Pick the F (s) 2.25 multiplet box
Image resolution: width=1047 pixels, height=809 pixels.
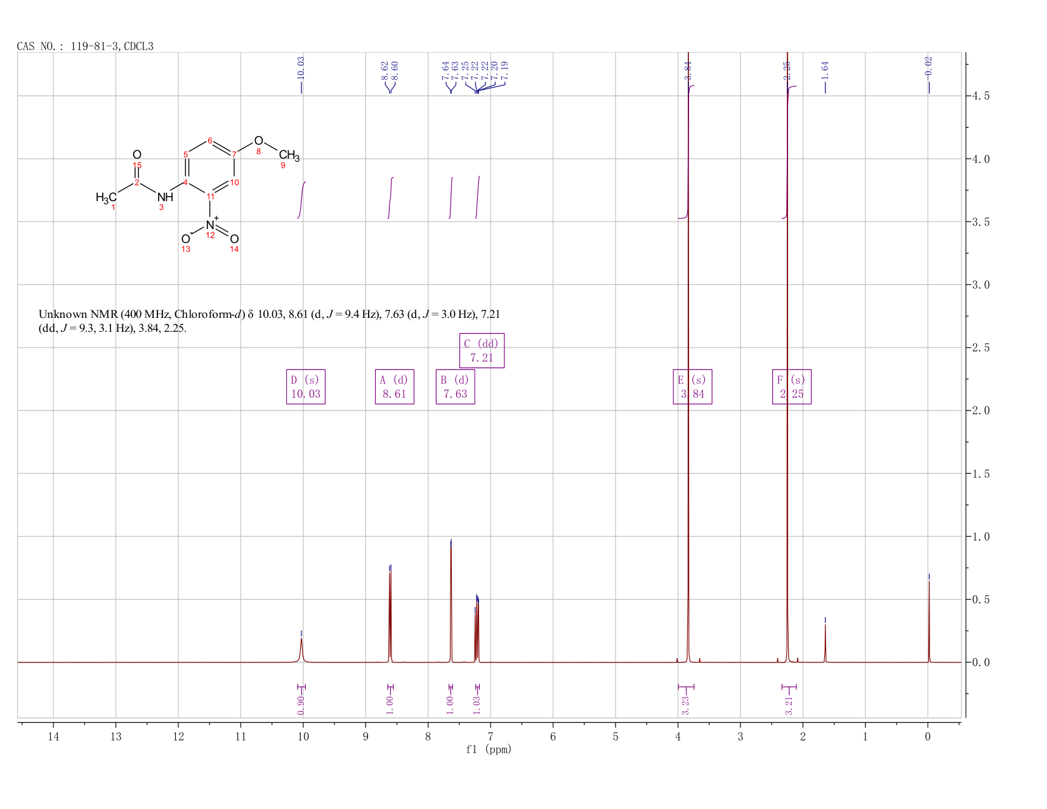[792, 387]
